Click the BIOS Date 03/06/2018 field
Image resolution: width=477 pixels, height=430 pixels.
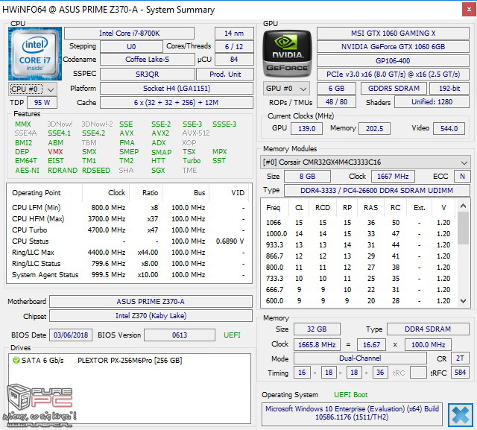click(x=71, y=335)
